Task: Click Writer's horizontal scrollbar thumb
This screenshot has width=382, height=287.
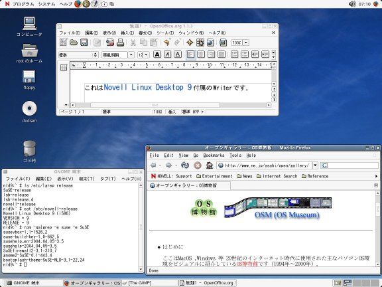Action: tap(155, 105)
